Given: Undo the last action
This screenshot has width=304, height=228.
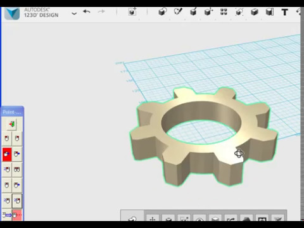Looking at the screenshot, I should pyautogui.click(x=87, y=11).
